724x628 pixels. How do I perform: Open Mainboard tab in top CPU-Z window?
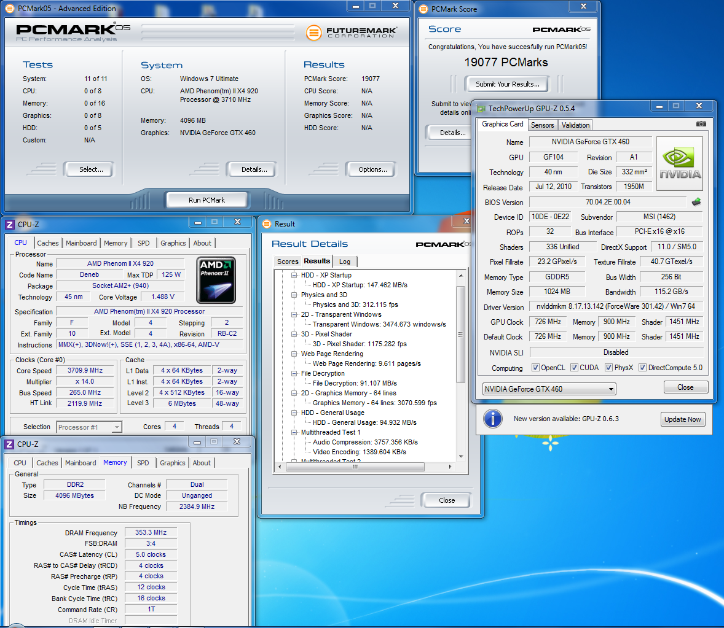point(81,243)
